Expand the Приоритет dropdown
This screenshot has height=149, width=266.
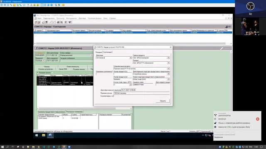pos(43,60)
